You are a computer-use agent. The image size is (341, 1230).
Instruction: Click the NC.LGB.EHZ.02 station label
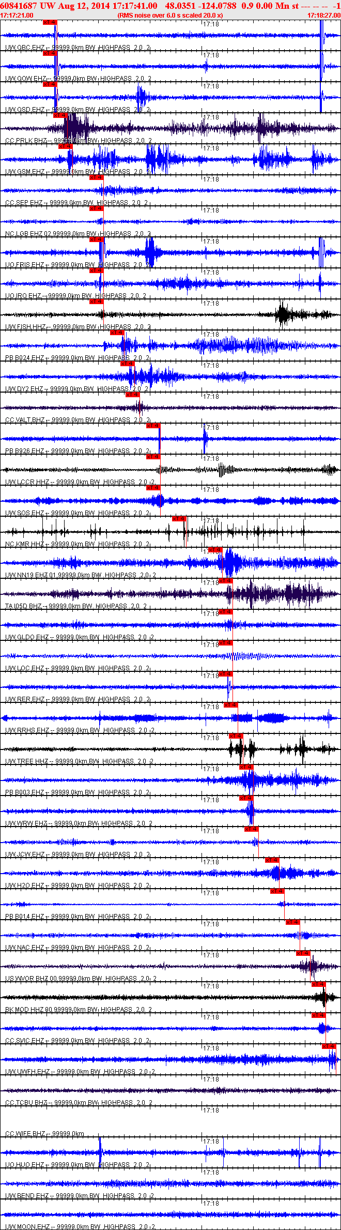click(x=28, y=234)
